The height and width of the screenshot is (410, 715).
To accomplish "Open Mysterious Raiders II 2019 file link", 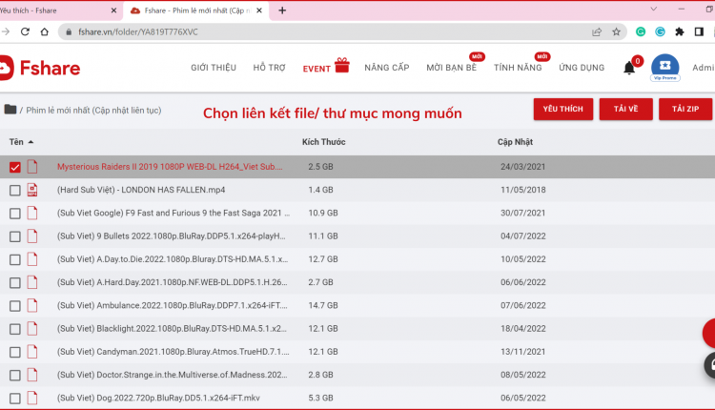I will (x=170, y=167).
